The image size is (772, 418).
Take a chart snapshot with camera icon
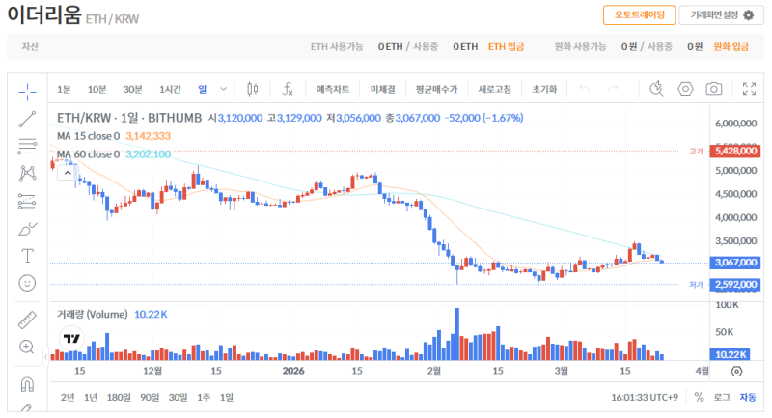pos(714,89)
